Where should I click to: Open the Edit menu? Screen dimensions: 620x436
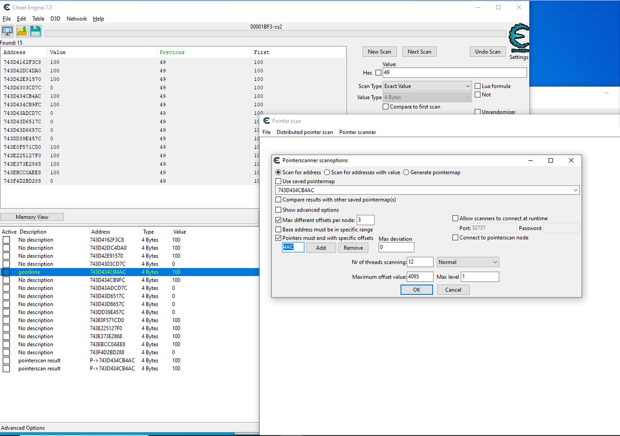click(21, 19)
